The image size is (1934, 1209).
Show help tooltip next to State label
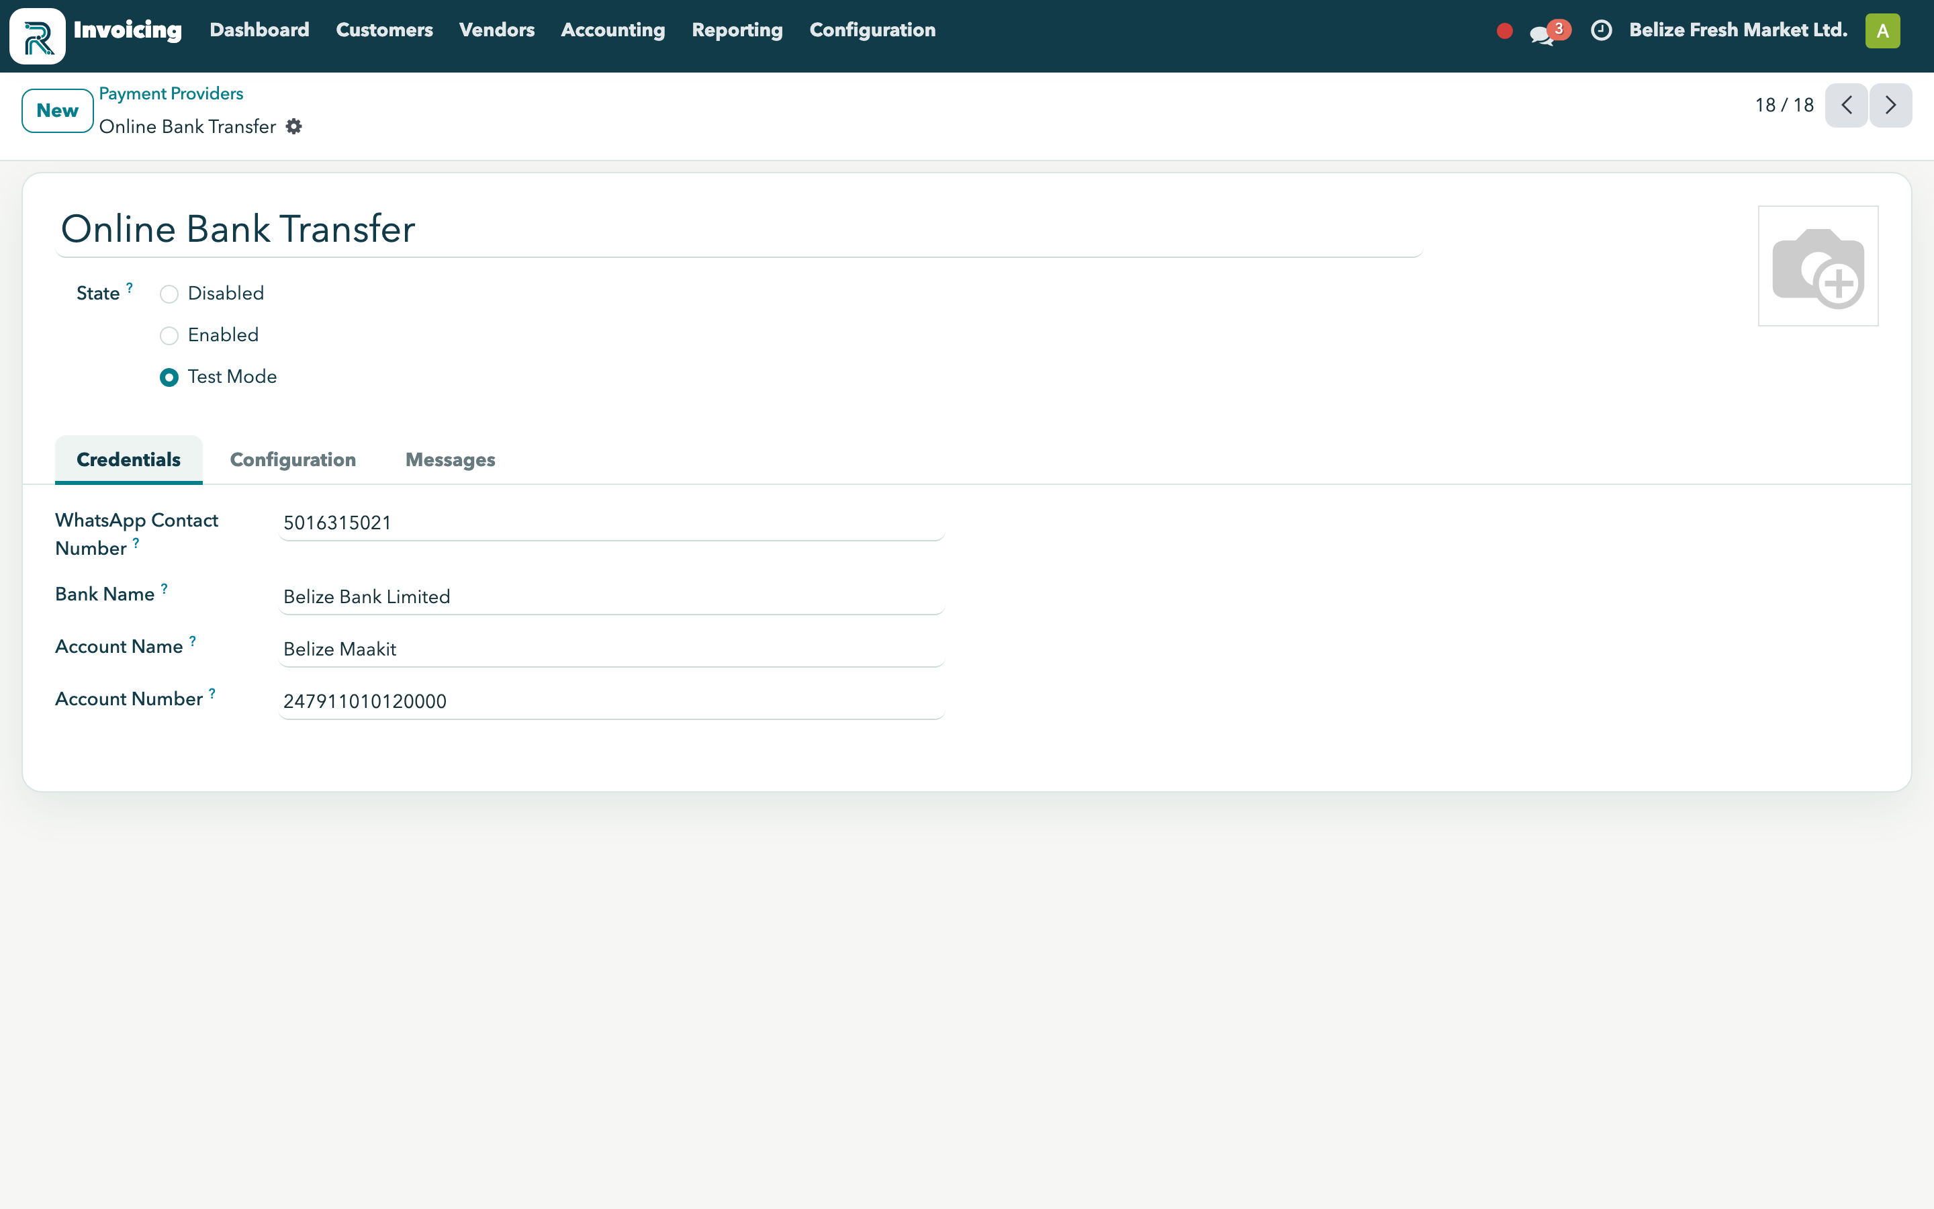click(x=130, y=287)
